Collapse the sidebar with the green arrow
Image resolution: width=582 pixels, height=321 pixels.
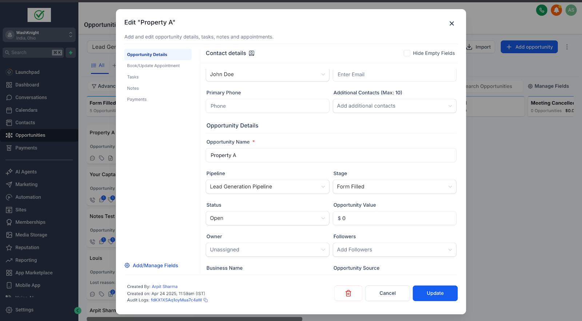tap(78, 310)
